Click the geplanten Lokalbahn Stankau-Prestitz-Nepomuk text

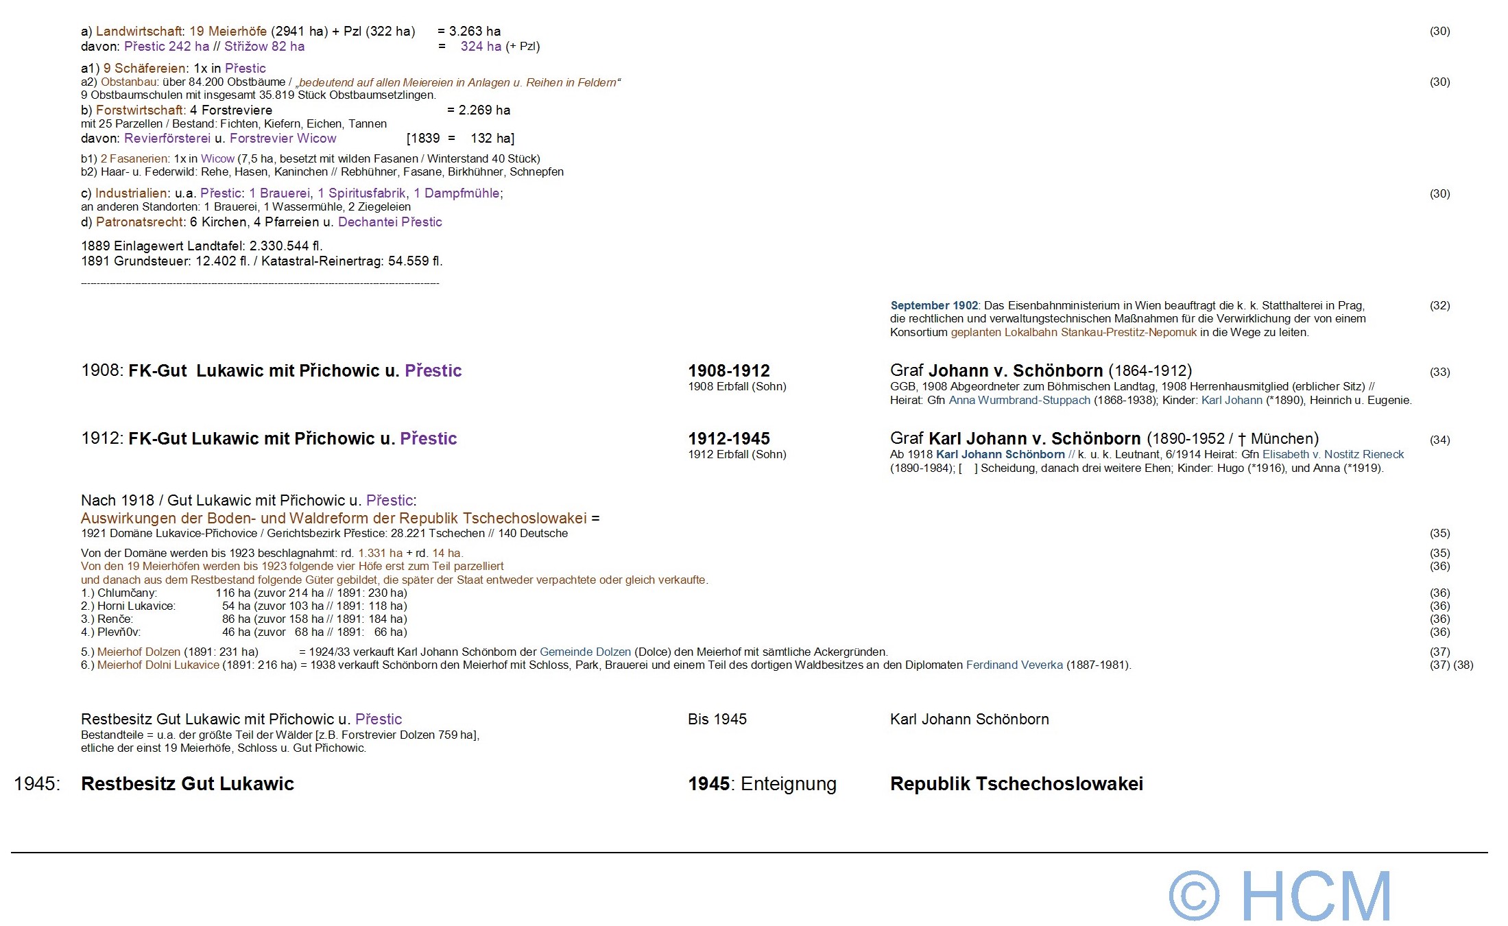coord(1073,332)
